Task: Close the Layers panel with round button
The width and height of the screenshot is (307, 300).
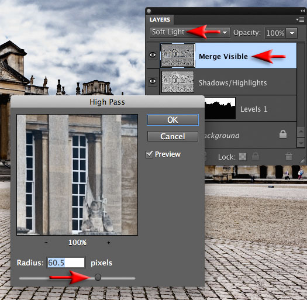Action: tap(149, 11)
